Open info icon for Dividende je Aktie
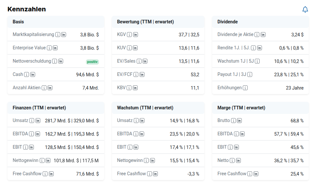This screenshot has height=184, width=315. coord(257,34)
